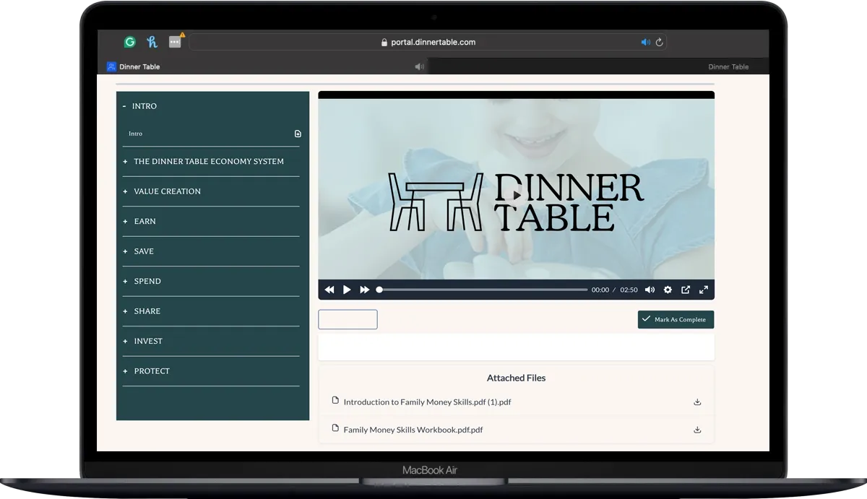Click the Attached Files heading
This screenshot has width=867, height=499.
click(516, 378)
